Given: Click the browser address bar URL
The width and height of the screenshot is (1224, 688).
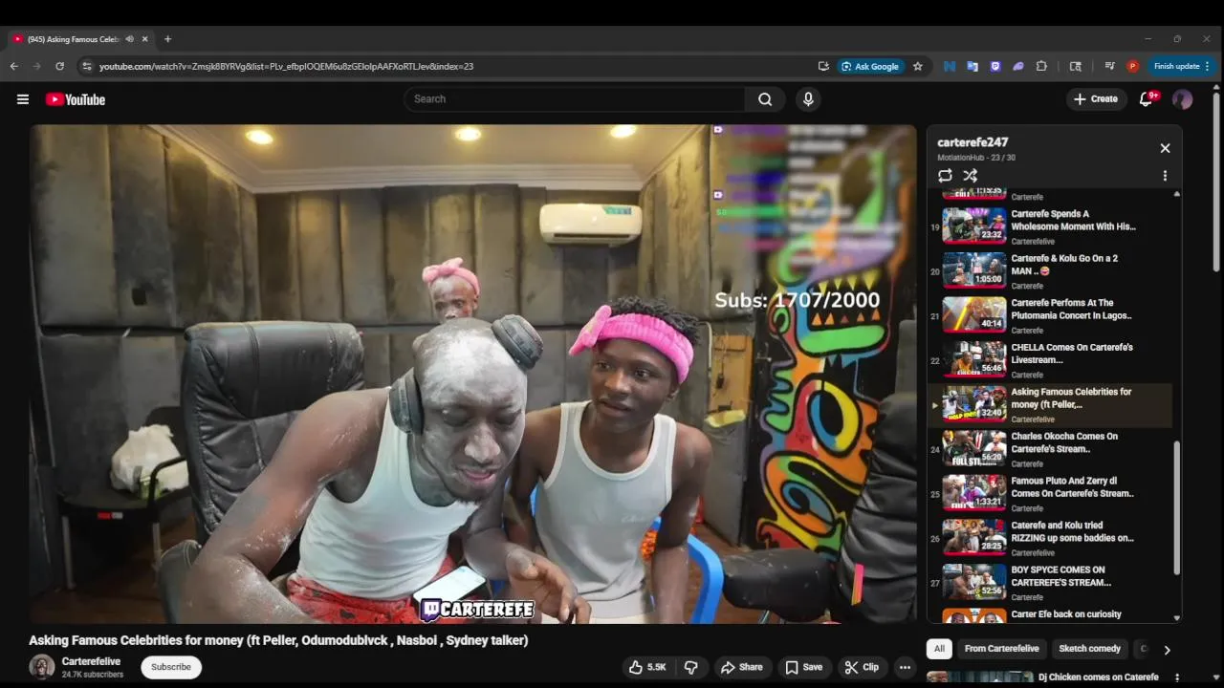Looking at the screenshot, I should point(286,66).
